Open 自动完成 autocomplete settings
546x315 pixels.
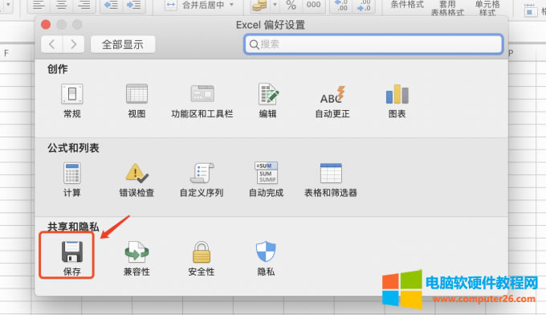(x=266, y=180)
